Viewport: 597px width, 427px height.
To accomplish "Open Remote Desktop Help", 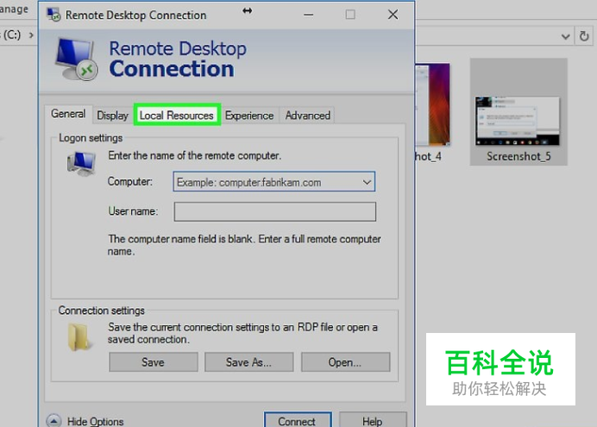I will point(373,420).
